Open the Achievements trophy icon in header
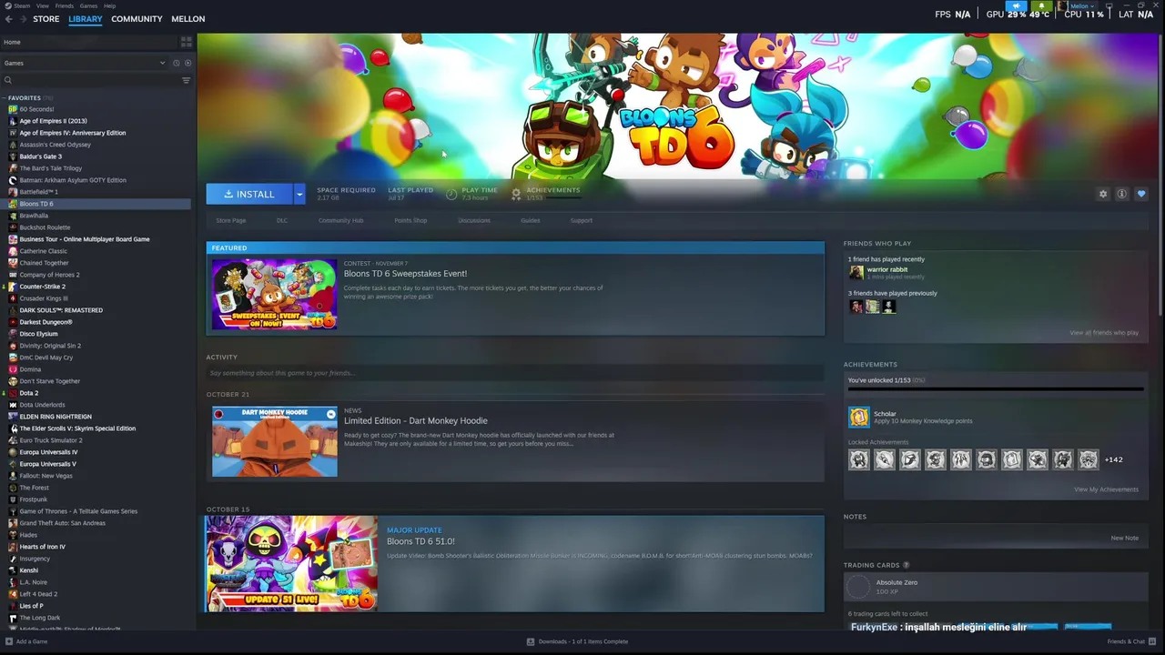Image resolution: width=1165 pixels, height=655 pixels. 516,194
